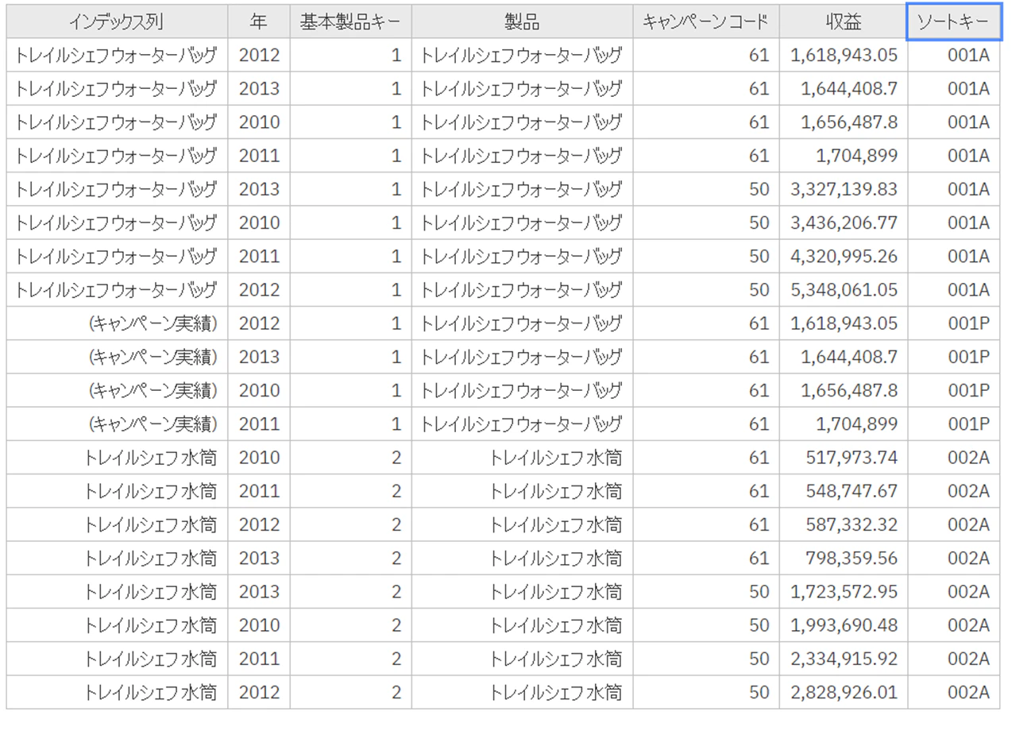
Task: Select campaign code 50 in the 1,723,572.95 row
Action: [759, 592]
